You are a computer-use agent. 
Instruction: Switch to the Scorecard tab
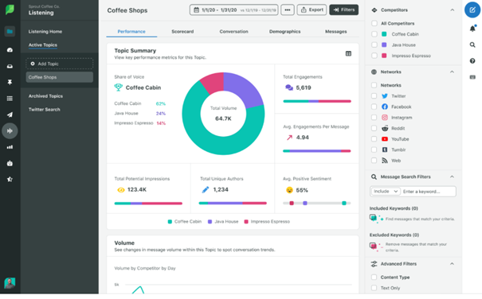click(x=182, y=32)
